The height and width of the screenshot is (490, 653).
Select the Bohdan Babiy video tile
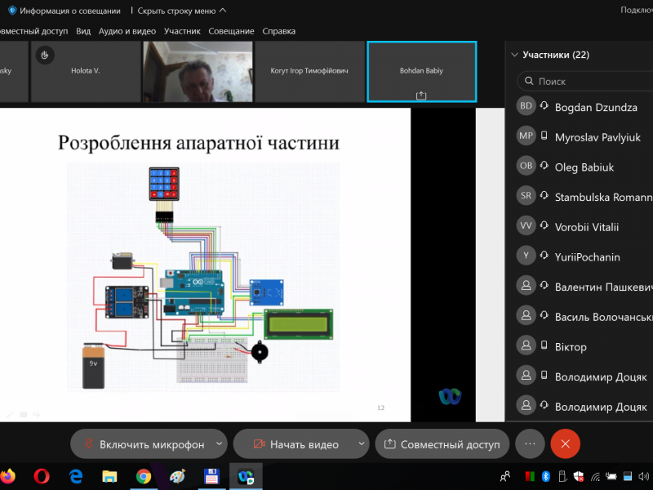click(x=421, y=72)
